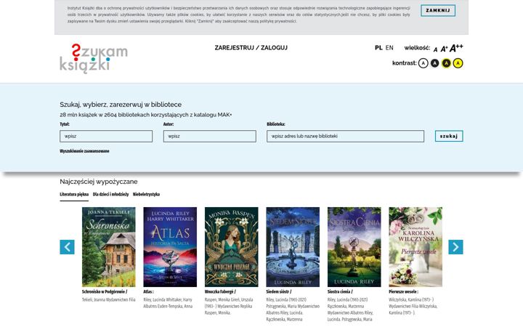Viewport: 523px width, 327px height.
Task: Focus the Biblioteka input field
Action: click(345, 136)
